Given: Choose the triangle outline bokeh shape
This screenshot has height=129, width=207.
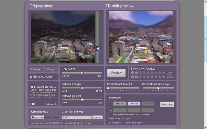Looking at the screenshot, I should point(144,77).
